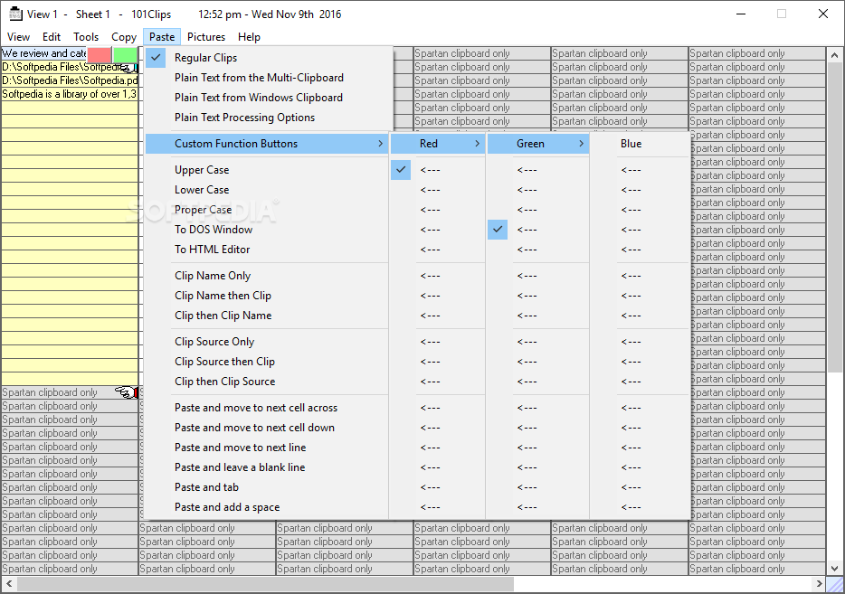Select Paste and add a space

tap(267, 508)
